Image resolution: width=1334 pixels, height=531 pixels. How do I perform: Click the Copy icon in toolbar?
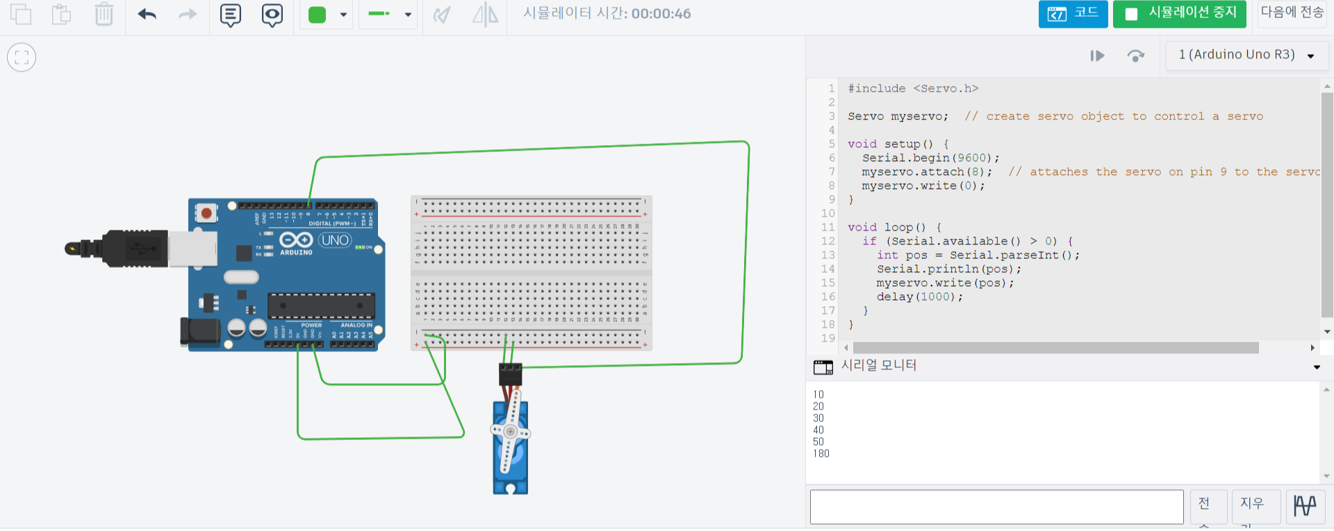click(x=21, y=14)
